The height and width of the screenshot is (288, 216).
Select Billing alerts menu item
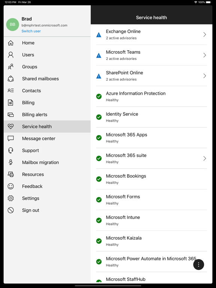[x=47, y=115]
